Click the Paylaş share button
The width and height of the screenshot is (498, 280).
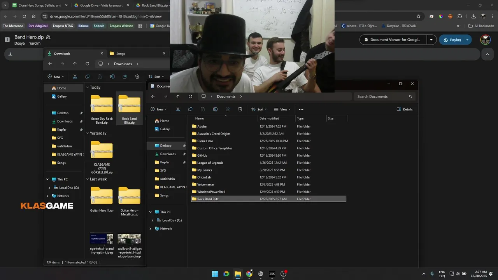[451, 40]
